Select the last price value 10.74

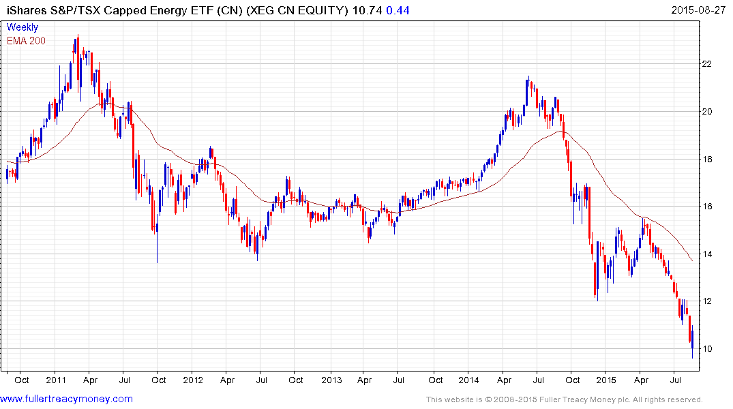pyautogui.click(x=367, y=10)
